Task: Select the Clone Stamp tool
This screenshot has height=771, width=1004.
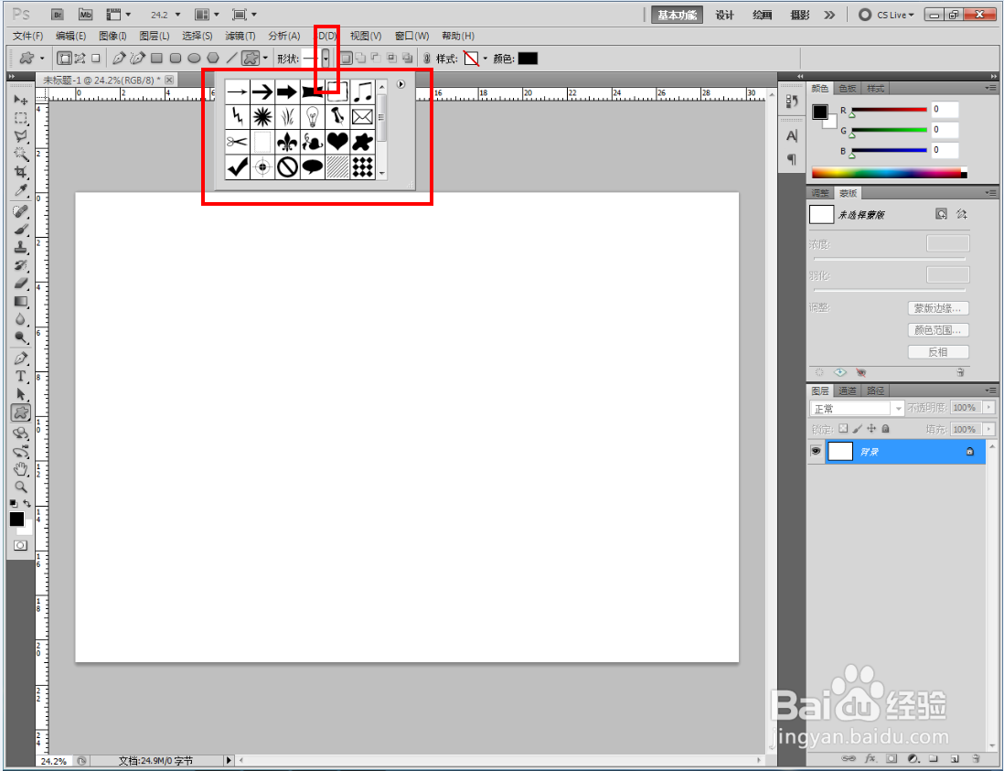Action: [20, 247]
